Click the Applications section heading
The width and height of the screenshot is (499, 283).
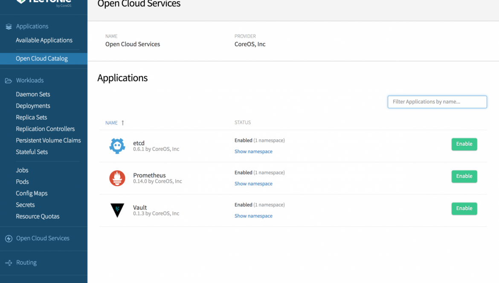click(122, 78)
